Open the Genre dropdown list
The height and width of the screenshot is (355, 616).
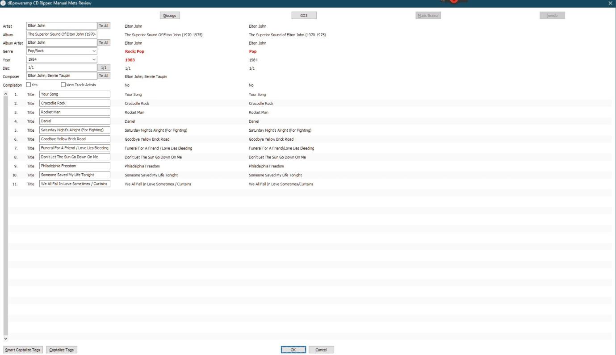[x=94, y=51]
